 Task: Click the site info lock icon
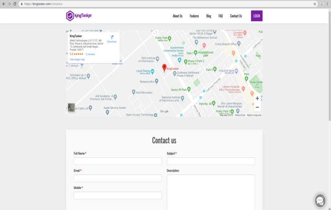[22, 4]
